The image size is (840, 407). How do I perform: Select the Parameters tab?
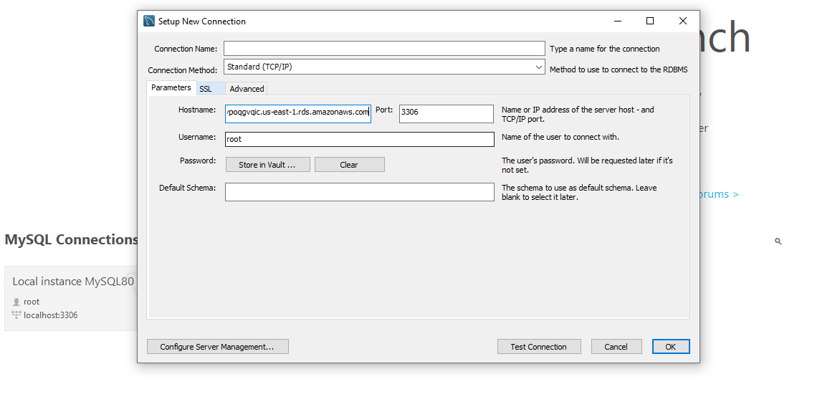[x=171, y=88]
